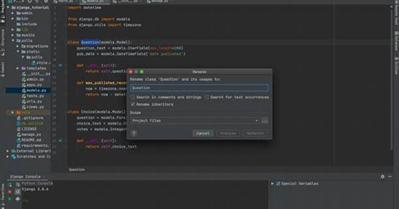This screenshot has height=209, width=399.
Task: Click the green run icon in console
Action: coord(10,199)
